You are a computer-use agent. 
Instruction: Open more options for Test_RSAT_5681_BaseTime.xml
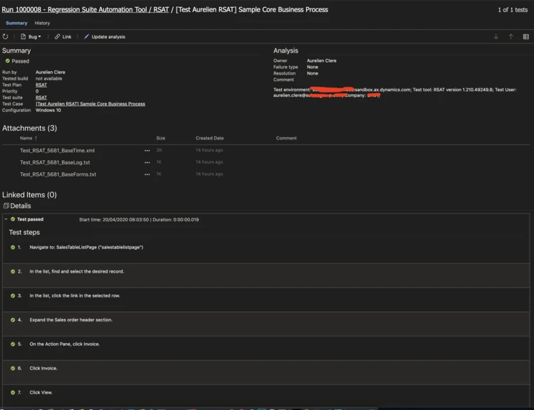click(x=147, y=151)
